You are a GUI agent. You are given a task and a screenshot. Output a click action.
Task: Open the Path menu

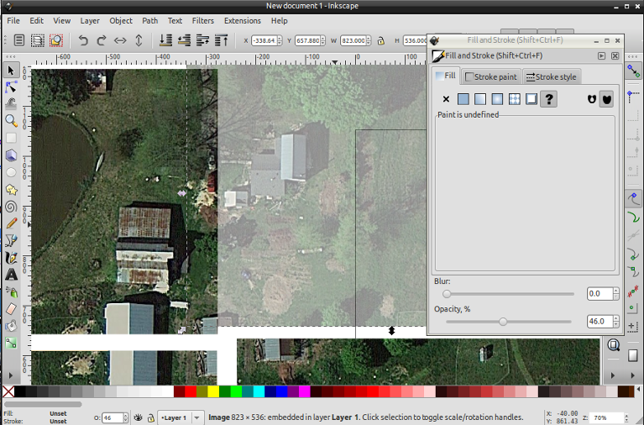click(x=150, y=20)
